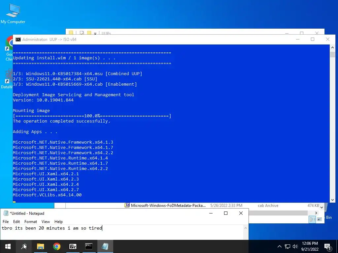Click the network icon in system tray

pyautogui.click(x=287, y=246)
